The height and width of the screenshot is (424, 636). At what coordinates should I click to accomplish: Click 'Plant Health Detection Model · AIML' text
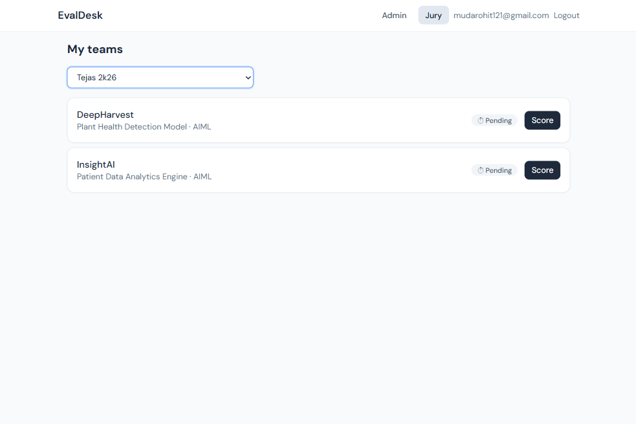[144, 127]
